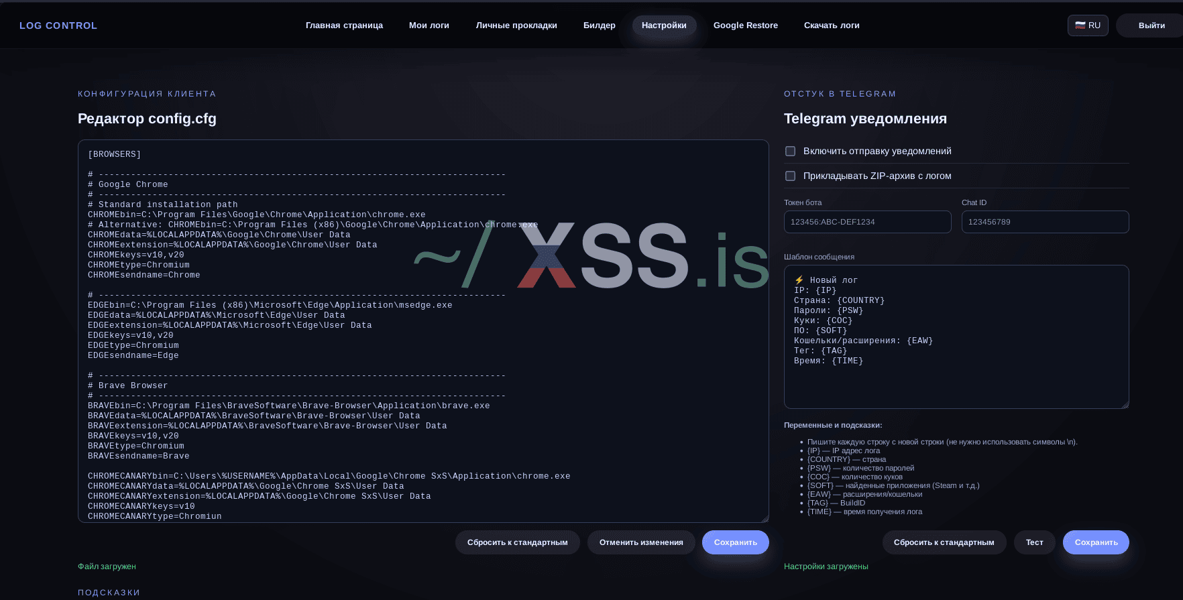Click the "Время: {TIME}" template line

click(829, 361)
